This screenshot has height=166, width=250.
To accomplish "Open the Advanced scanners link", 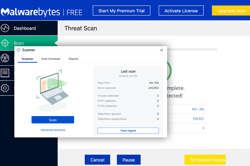I will [53, 130].
